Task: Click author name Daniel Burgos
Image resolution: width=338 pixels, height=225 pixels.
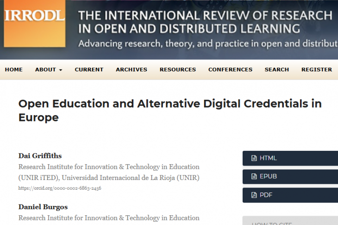Action: pos(43,206)
